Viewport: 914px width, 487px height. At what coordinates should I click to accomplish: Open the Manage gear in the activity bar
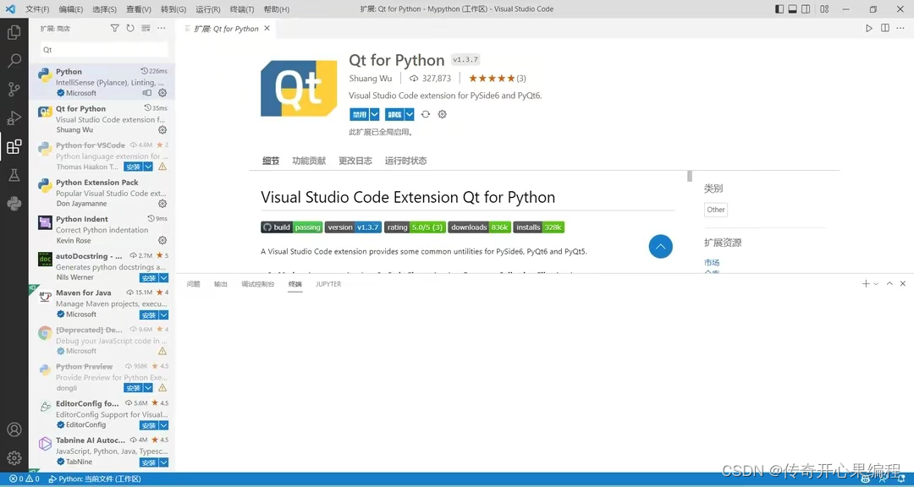pyautogui.click(x=14, y=458)
